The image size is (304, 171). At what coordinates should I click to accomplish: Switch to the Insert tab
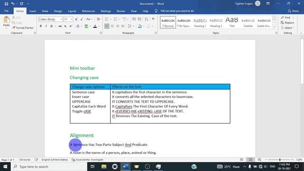[x=33, y=11]
